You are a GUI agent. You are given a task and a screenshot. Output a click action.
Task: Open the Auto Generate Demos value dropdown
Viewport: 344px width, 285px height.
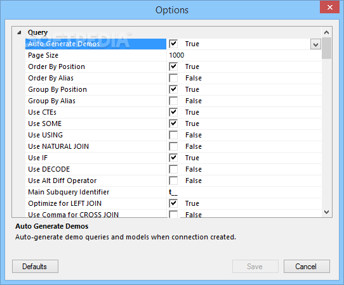[x=315, y=44]
